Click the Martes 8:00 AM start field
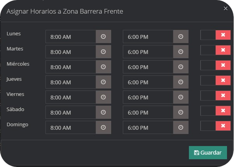The height and width of the screenshot is (167, 234). (71, 52)
